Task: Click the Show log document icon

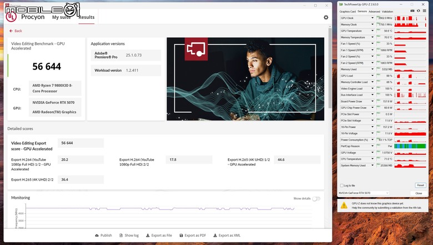Action: 121,236
